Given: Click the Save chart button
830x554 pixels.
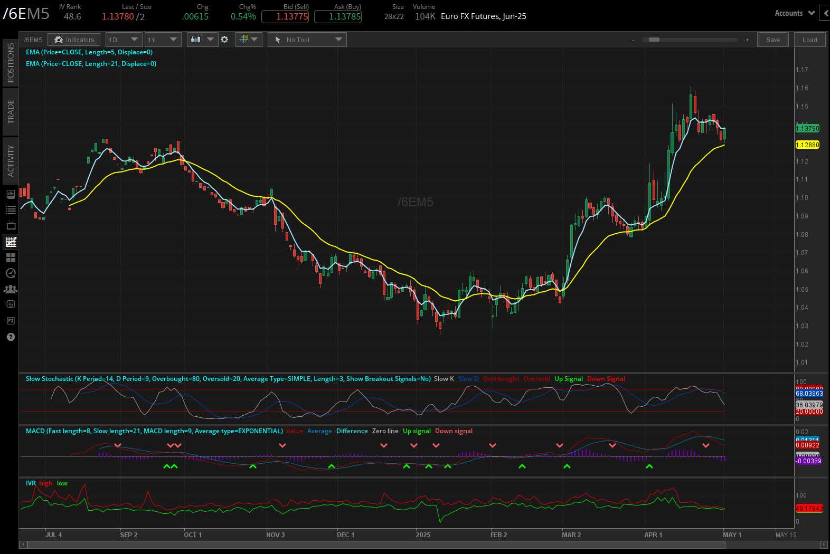Looking at the screenshot, I should [773, 40].
